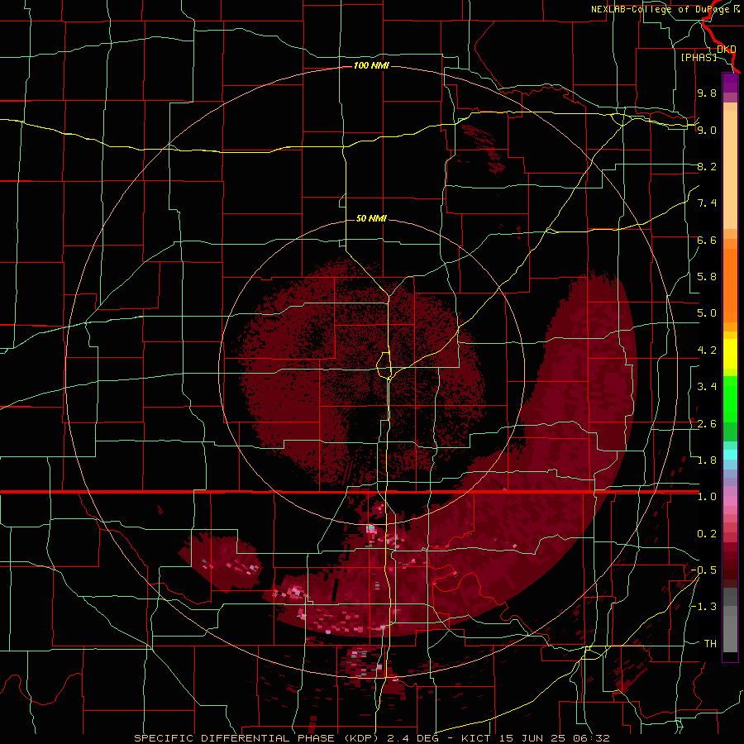Click the 0.2 scale value
Screen dimensions: 744x744
click(707, 534)
